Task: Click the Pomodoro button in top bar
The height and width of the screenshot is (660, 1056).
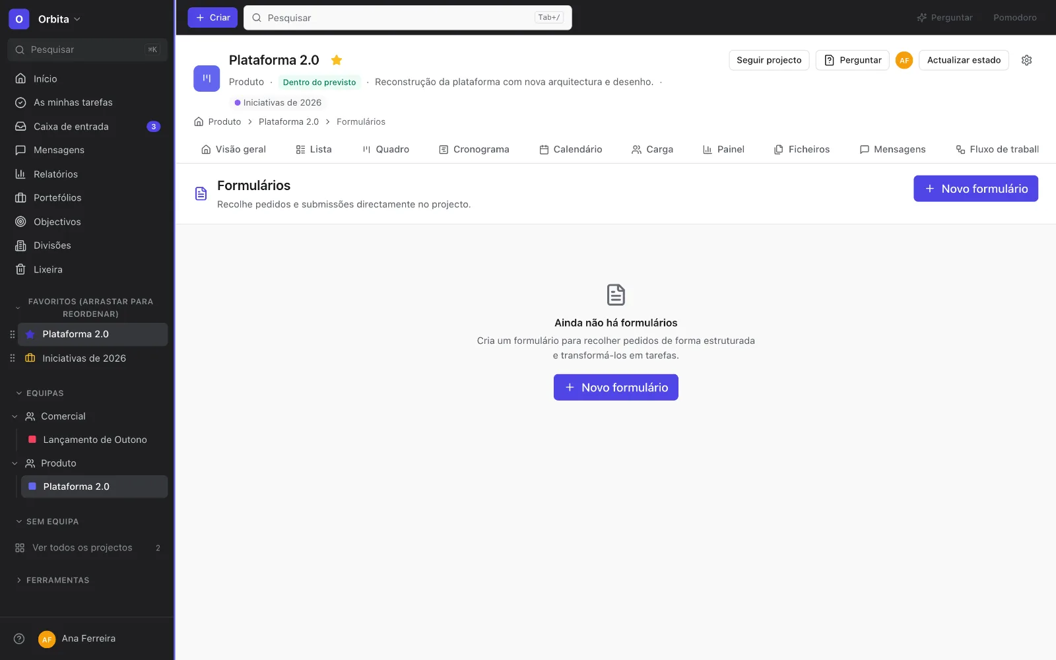Action: [1015, 18]
